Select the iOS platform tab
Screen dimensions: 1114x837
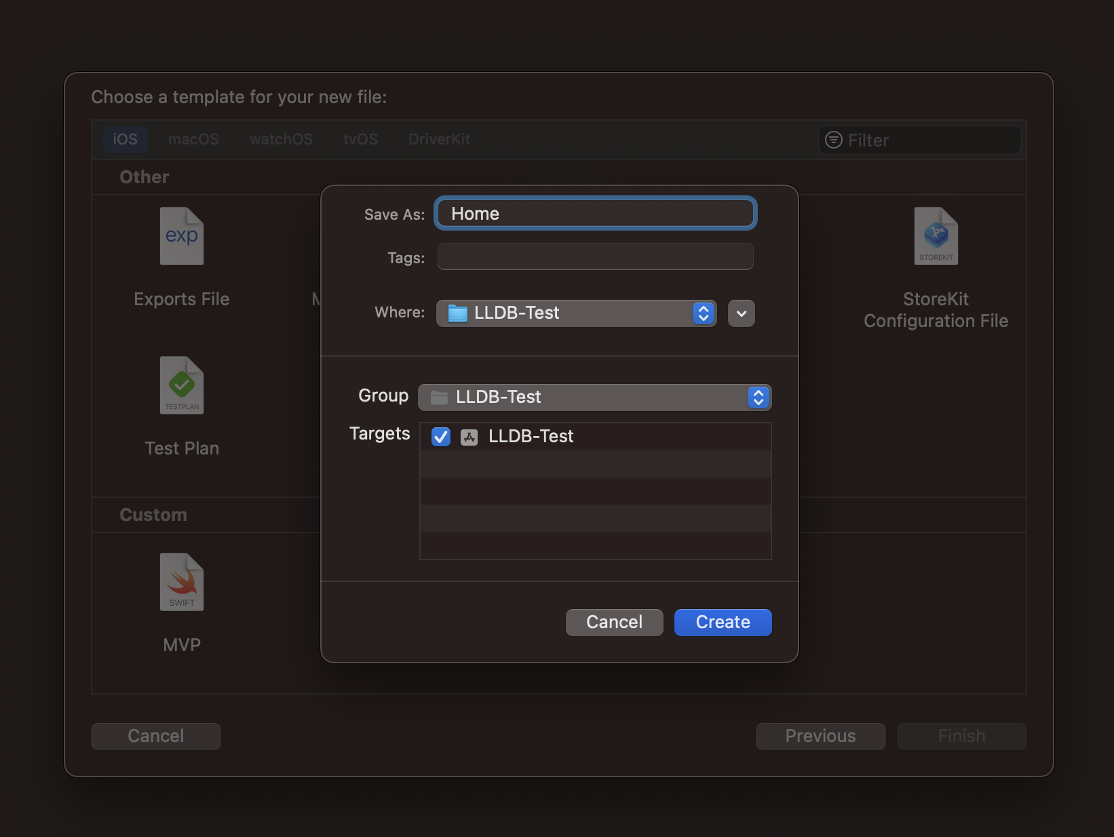pyautogui.click(x=125, y=139)
